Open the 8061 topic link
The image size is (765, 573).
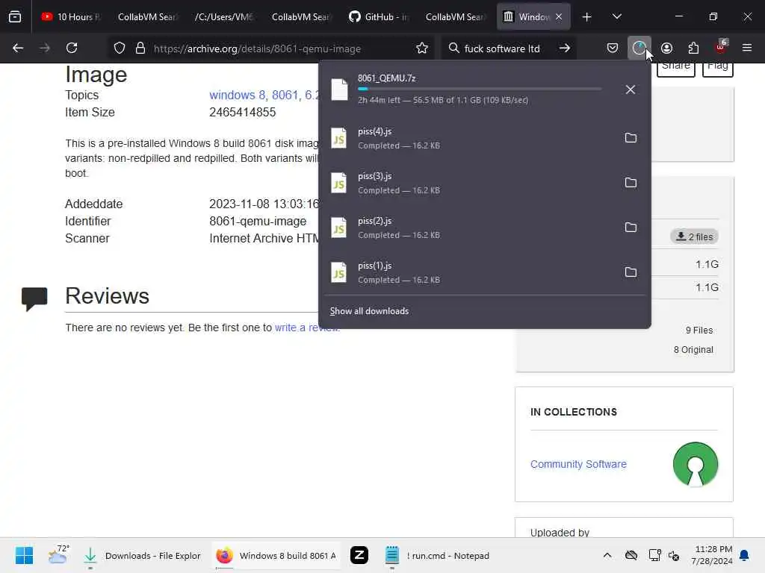285,95
